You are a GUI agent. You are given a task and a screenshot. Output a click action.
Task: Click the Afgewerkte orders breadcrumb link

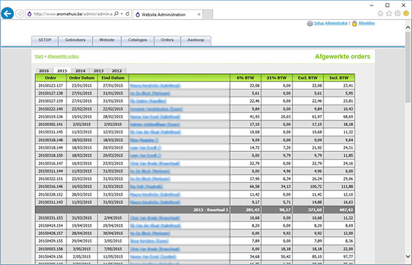(63, 56)
